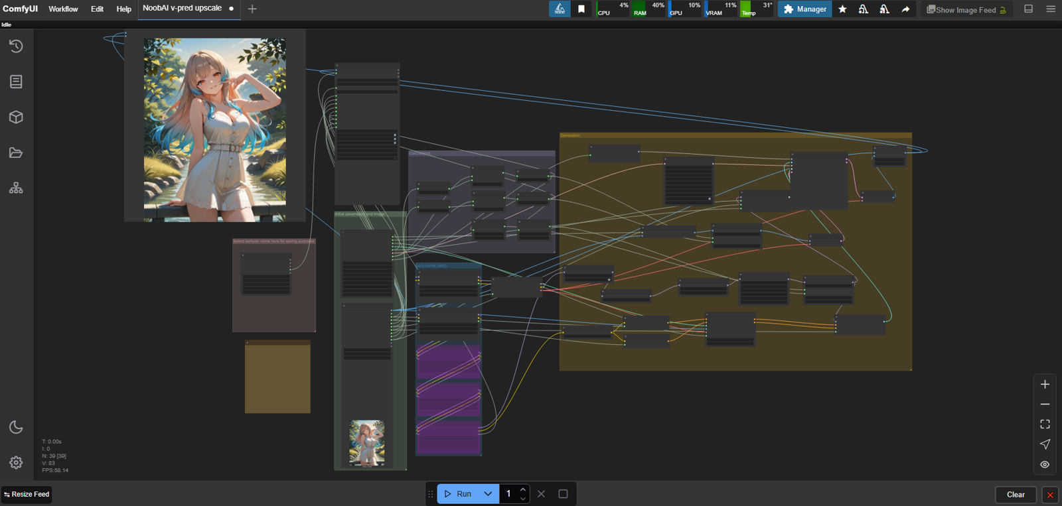The image size is (1062, 506).
Task: Cancel current run with the X icon
Action: pos(541,493)
